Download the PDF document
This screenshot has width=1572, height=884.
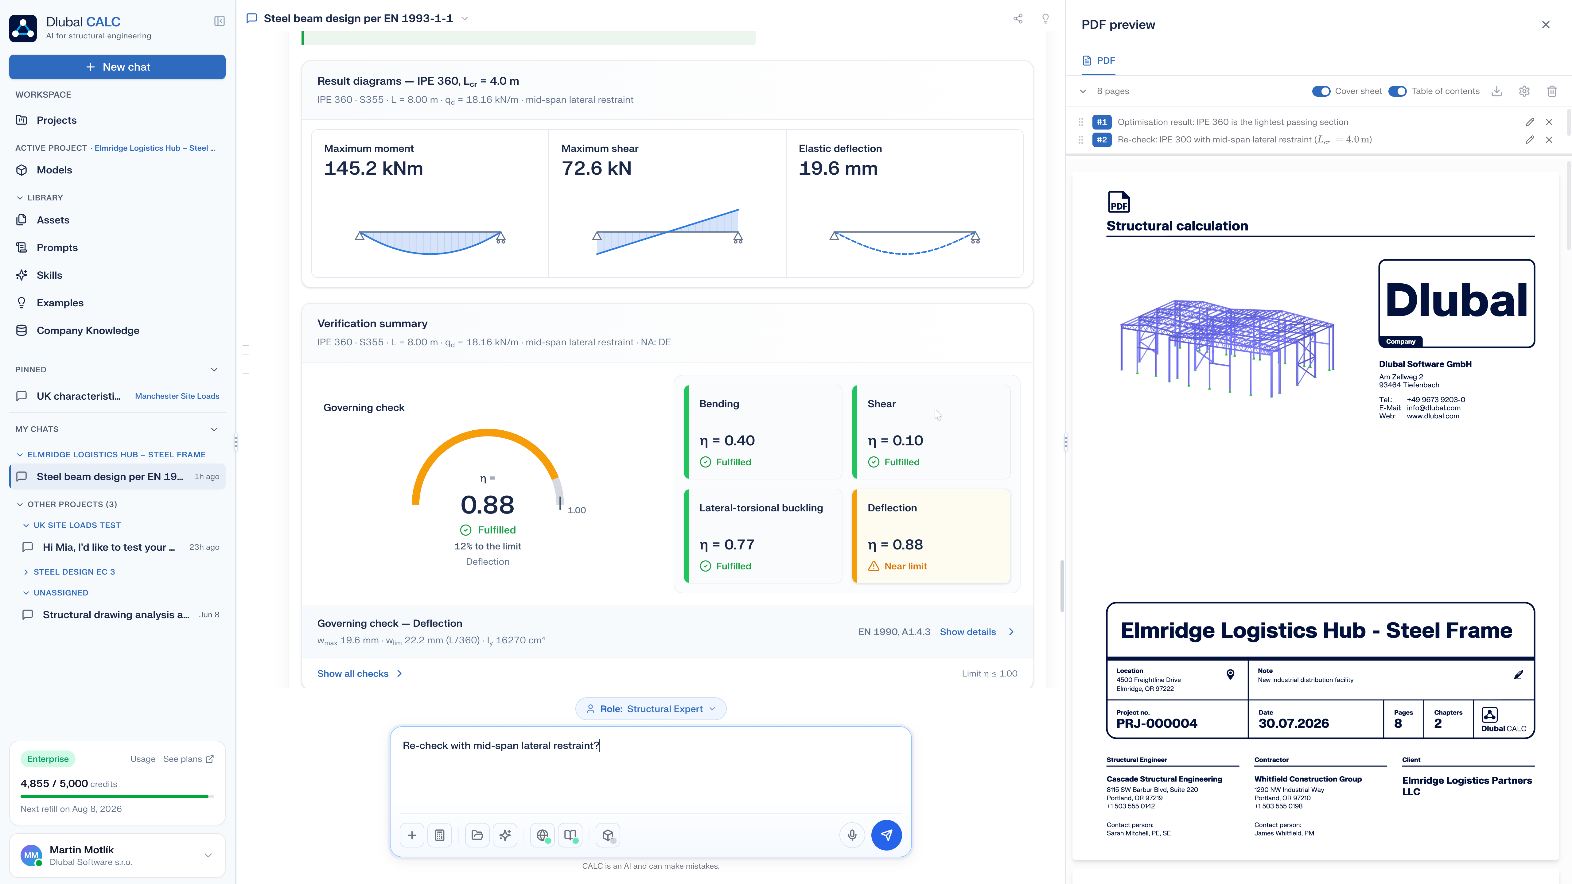[1496, 91]
